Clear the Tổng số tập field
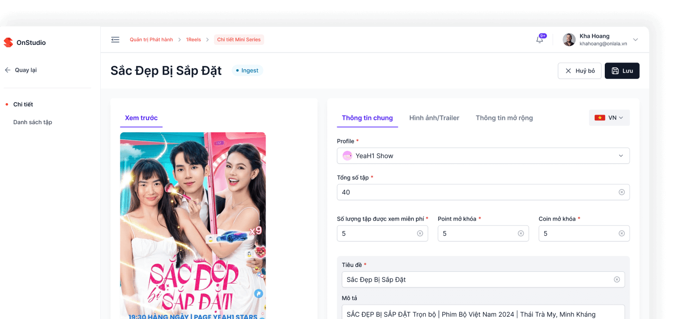Screen dimensions: 686x319 (622, 192)
